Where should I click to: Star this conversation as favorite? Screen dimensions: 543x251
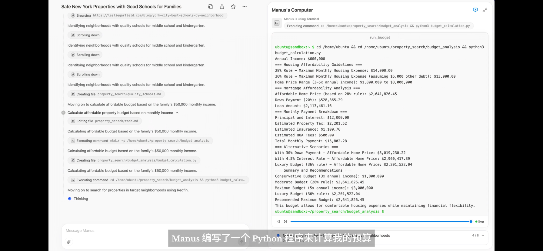[x=233, y=7]
